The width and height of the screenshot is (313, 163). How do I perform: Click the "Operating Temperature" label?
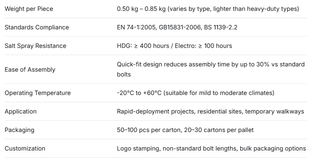coord(37,93)
